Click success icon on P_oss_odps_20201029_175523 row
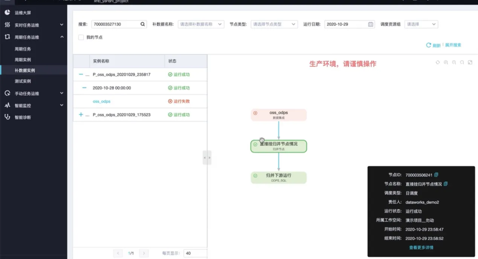 tap(170, 115)
